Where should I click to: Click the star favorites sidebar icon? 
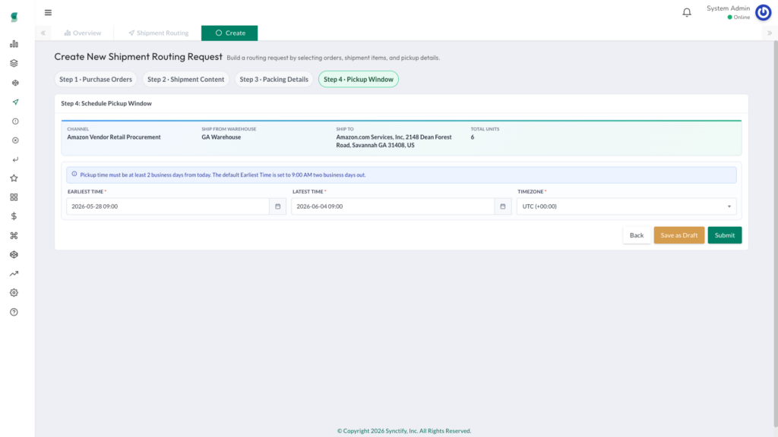(x=14, y=178)
